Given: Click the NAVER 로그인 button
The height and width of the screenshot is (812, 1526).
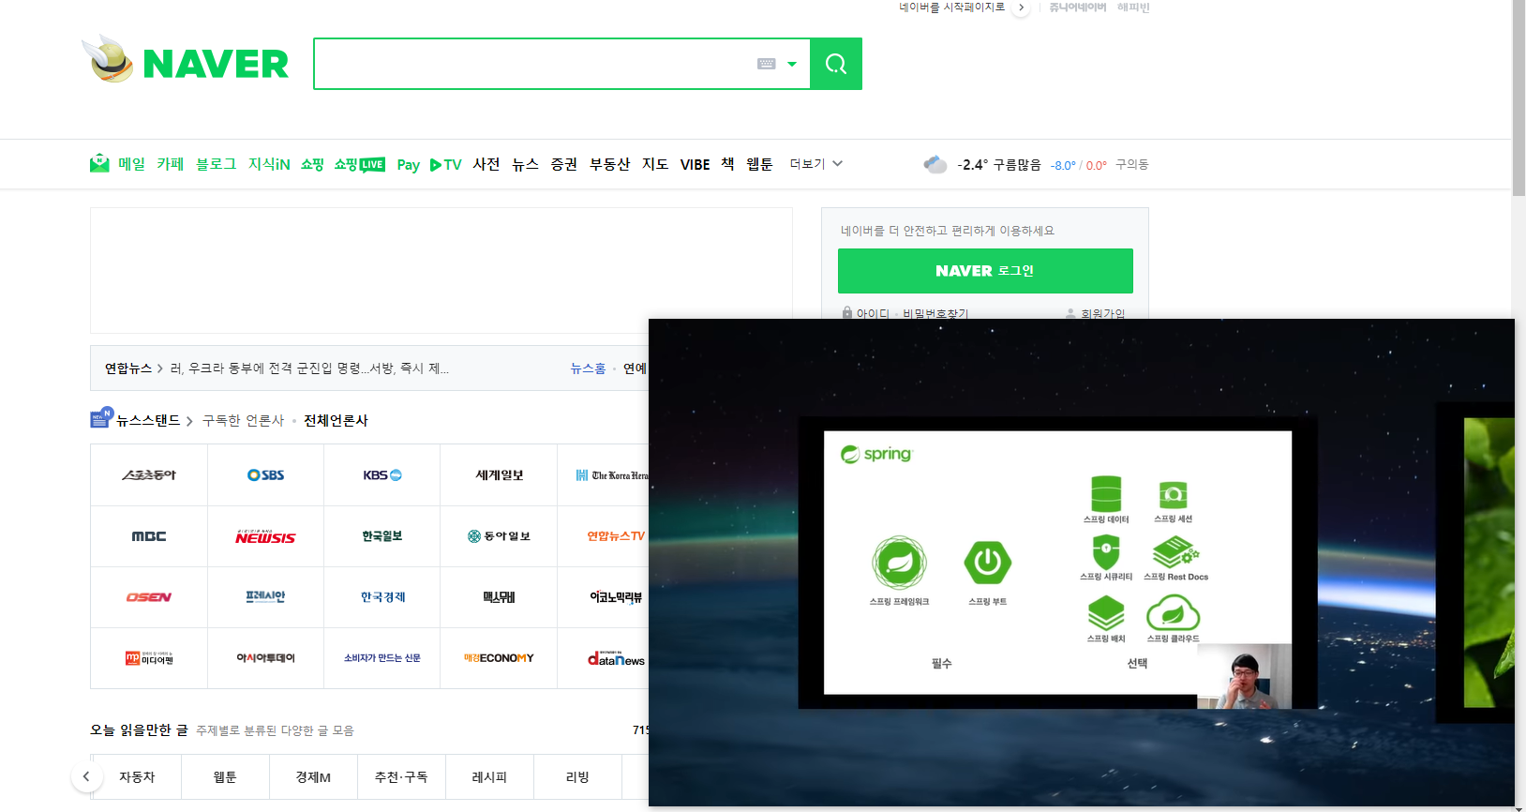Looking at the screenshot, I should tap(985, 271).
